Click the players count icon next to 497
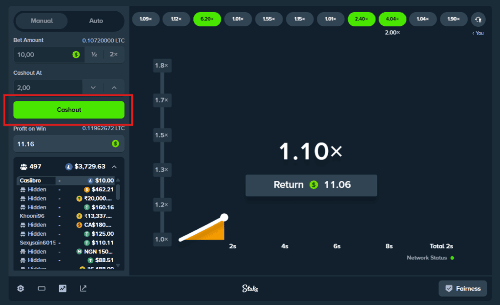This screenshot has width=500, height=305. (x=23, y=166)
